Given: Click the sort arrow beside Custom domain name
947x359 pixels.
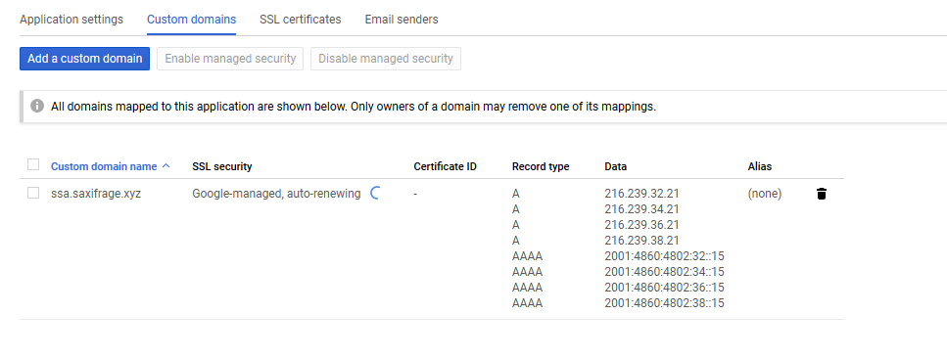Looking at the screenshot, I should pos(166,166).
